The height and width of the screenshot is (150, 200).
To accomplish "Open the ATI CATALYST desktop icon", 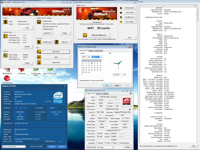I will pyautogui.click(x=7, y=79).
